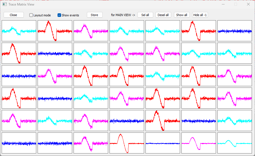This screenshot has height=156, width=255.
Task: Select the blue trace in the bottom-left cell
Action: (x=19, y=143)
